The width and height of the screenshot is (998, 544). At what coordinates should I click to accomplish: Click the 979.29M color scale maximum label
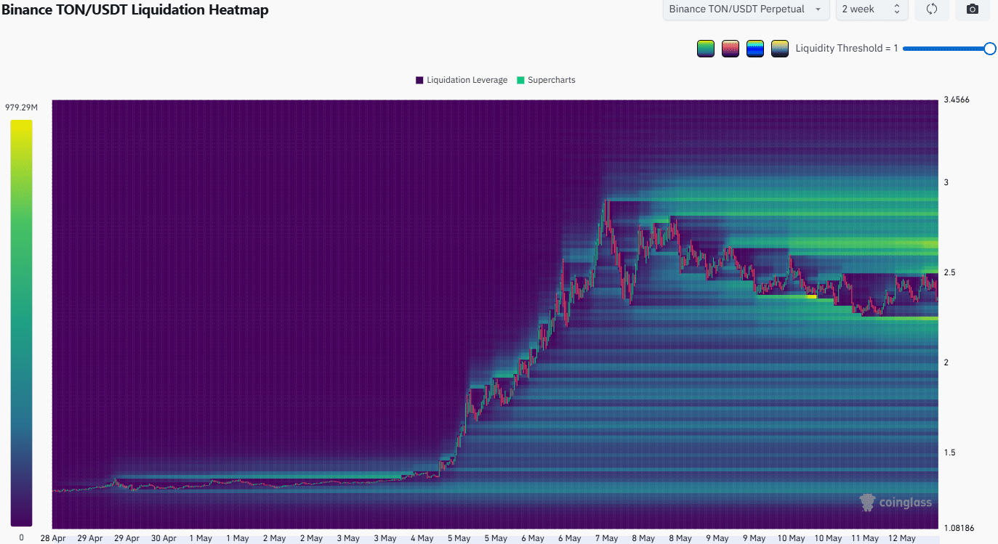(x=21, y=107)
